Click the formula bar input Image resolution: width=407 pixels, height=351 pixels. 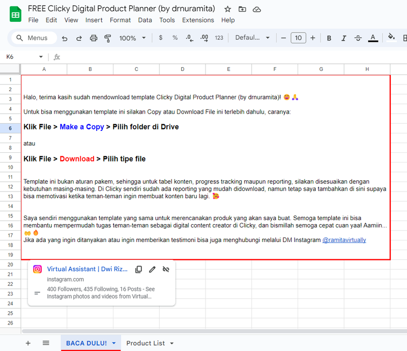(x=234, y=57)
